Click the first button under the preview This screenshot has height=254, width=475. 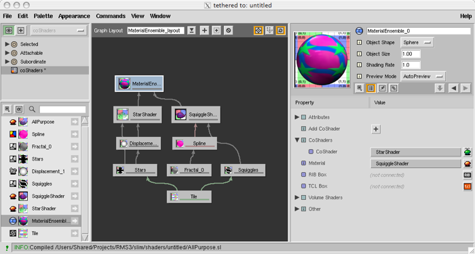coord(359,88)
